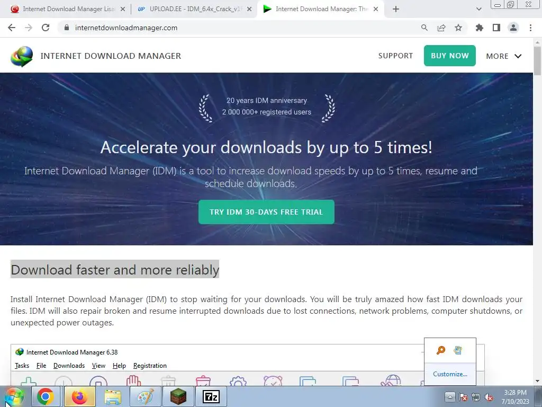This screenshot has width=542, height=407.
Task: Open the Windows Start menu
Action: tap(14, 396)
